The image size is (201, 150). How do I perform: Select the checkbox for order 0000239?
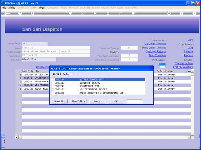point(53,93)
